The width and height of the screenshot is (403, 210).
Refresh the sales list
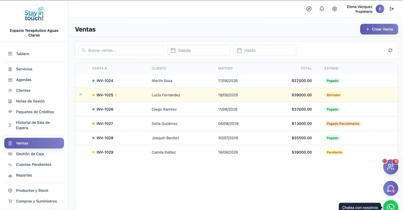click(x=390, y=50)
